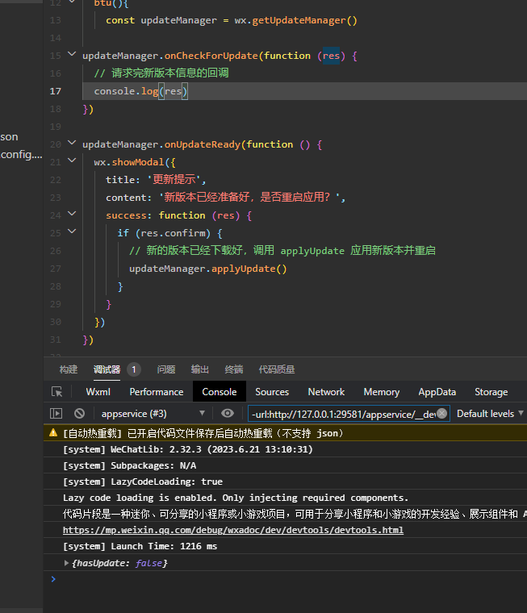Open the Default levels dropdown

(490, 414)
